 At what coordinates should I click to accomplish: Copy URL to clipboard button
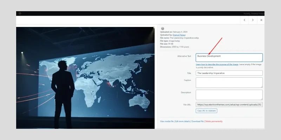[x=207, y=111]
